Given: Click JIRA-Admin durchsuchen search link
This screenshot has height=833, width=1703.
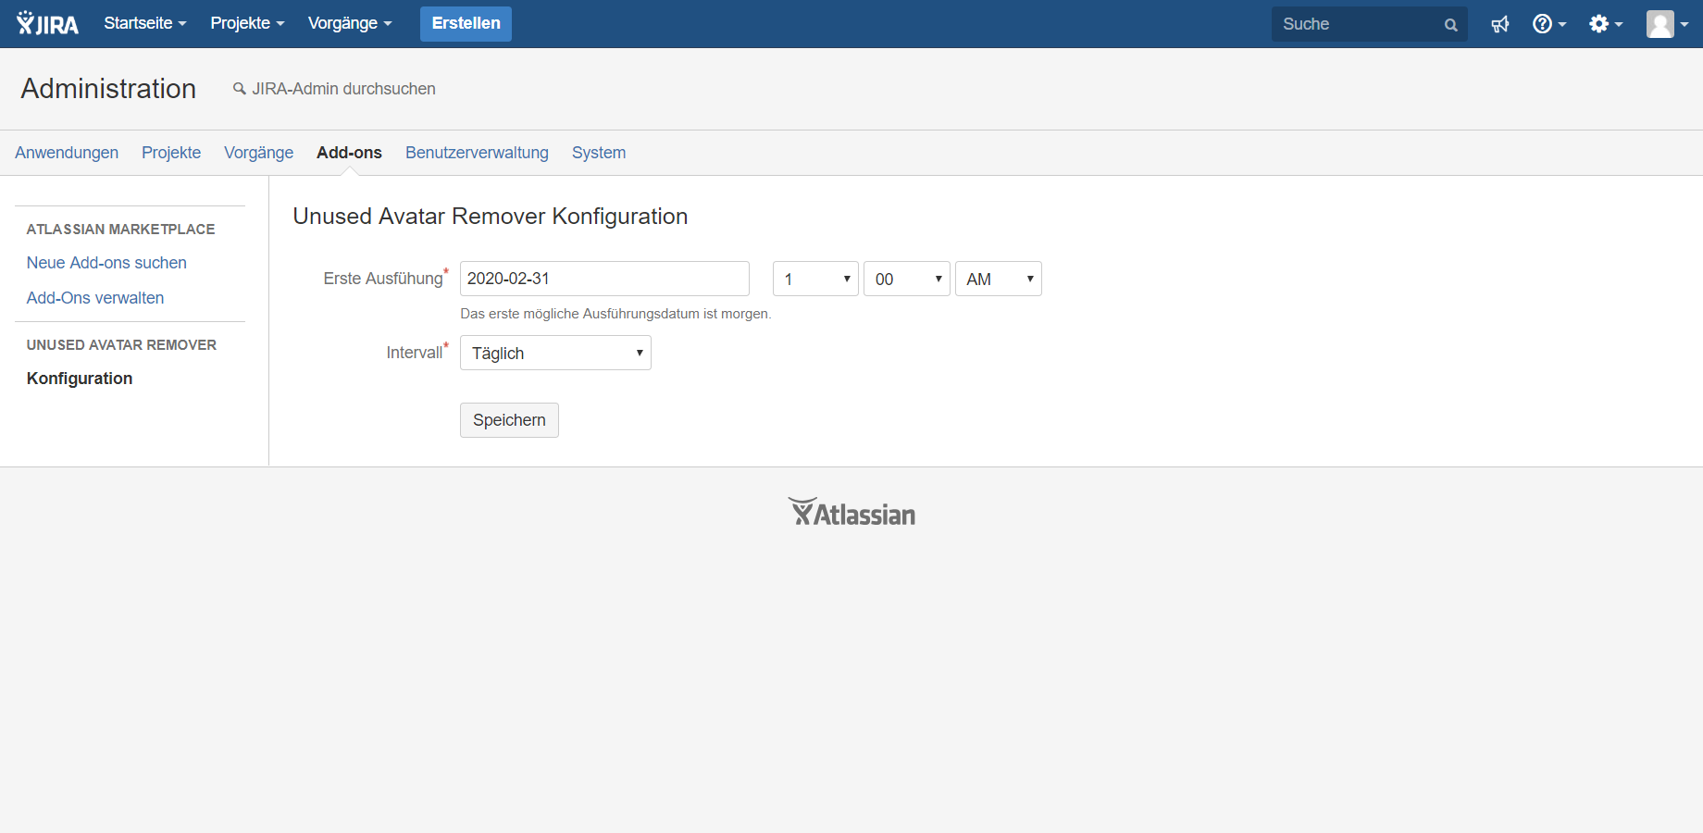Looking at the screenshot, I should point(343,89).
